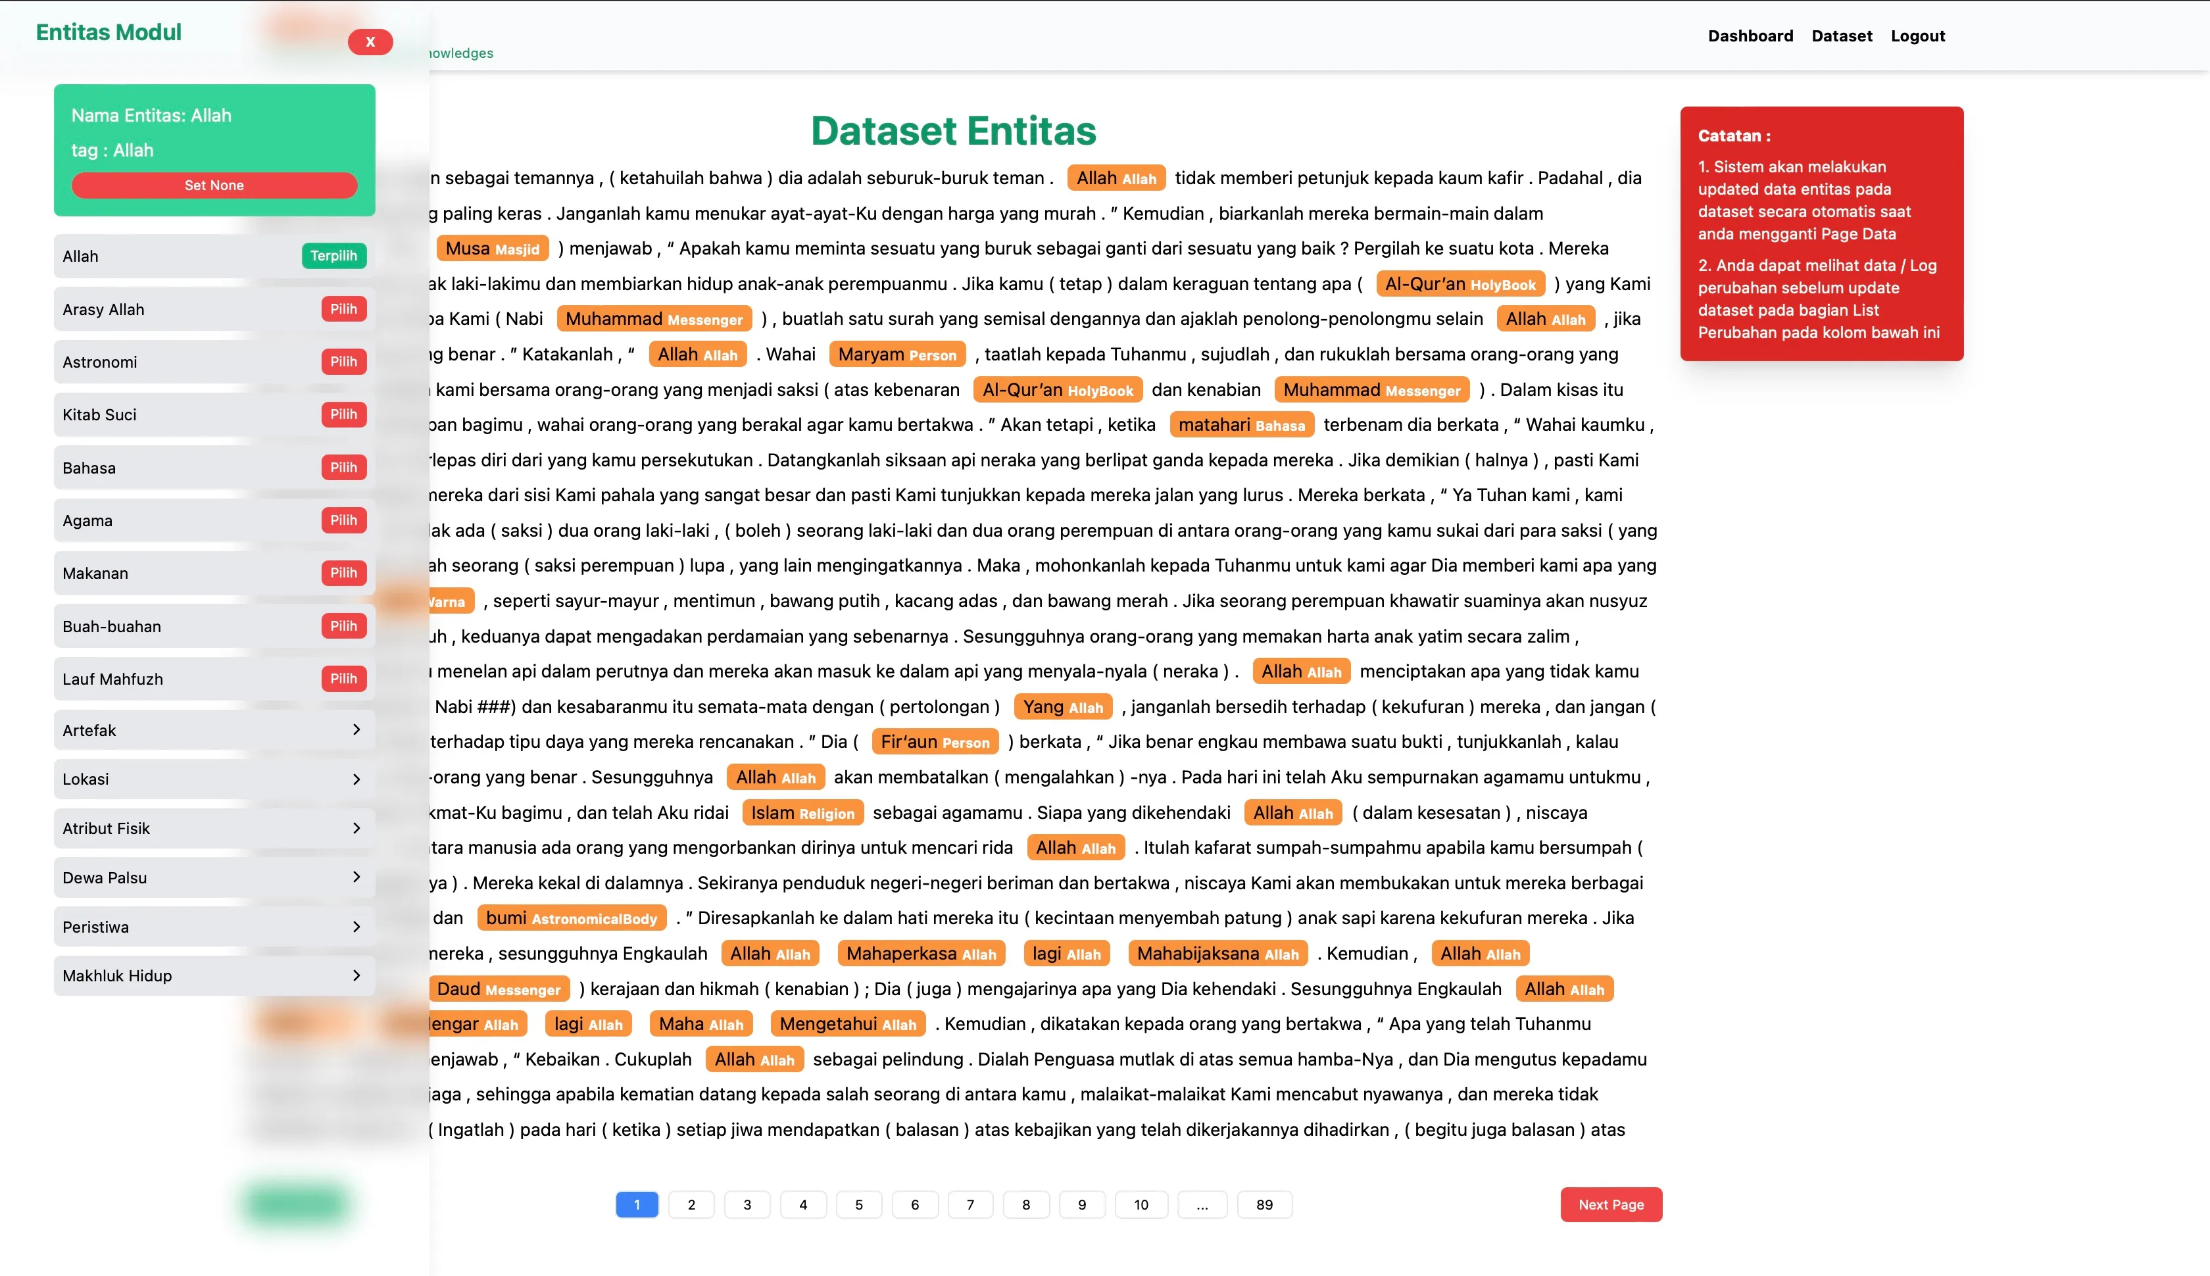Choose Pilih next to Lauf Mahfuzh
The image size is (2210, 1276).
(343, 678)
